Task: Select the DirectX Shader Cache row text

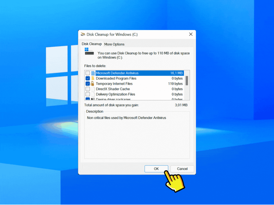Action: [113, 89]
